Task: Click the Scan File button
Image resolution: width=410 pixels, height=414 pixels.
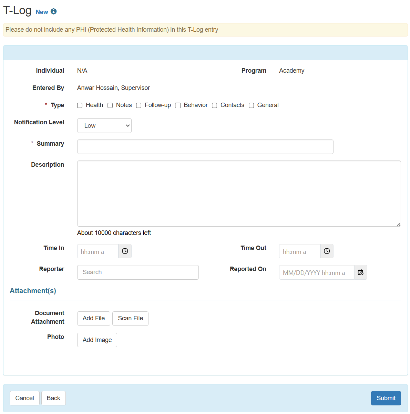Action: (130, 319)
